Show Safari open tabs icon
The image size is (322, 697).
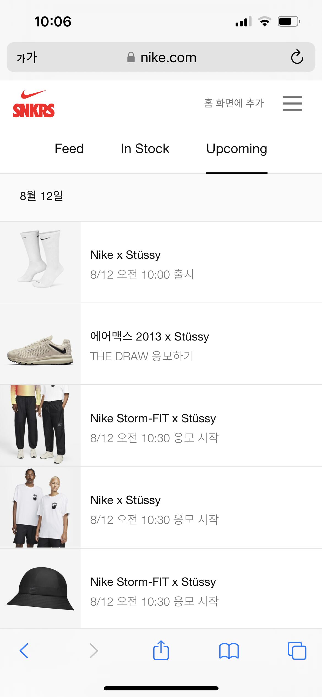[297, 651]
